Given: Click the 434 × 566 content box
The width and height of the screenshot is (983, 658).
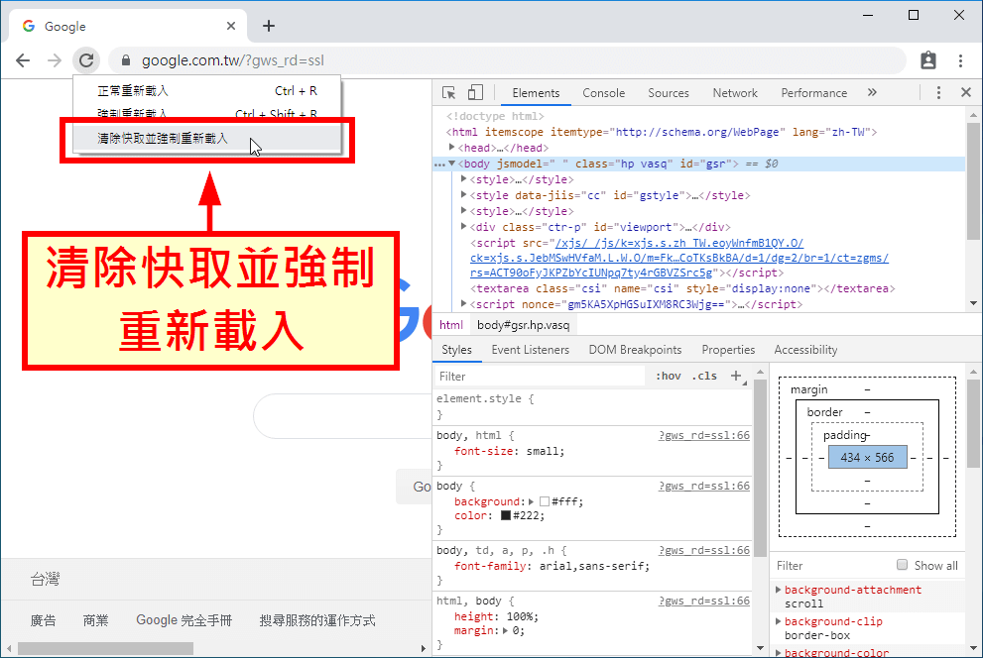Looking at the screenshot, I should pos(867,457).
